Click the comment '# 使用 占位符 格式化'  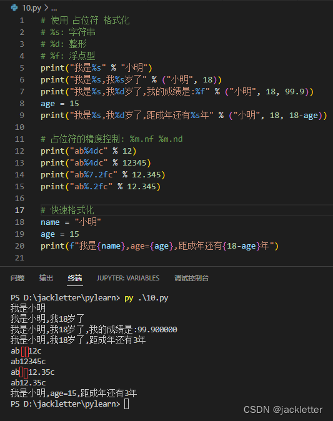pos(85,21)
